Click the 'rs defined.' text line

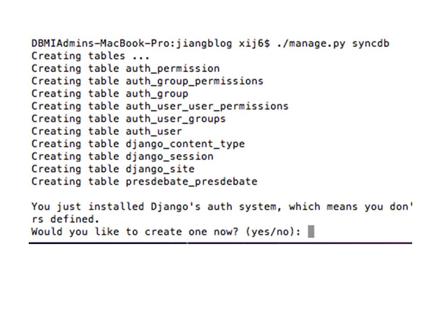pyautogui.click(x=65, y=219)
